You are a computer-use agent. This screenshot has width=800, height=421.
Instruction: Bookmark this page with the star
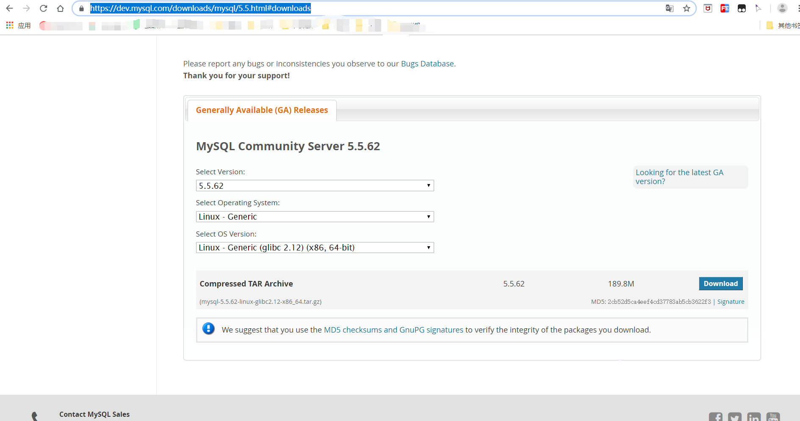coord(687,8)
